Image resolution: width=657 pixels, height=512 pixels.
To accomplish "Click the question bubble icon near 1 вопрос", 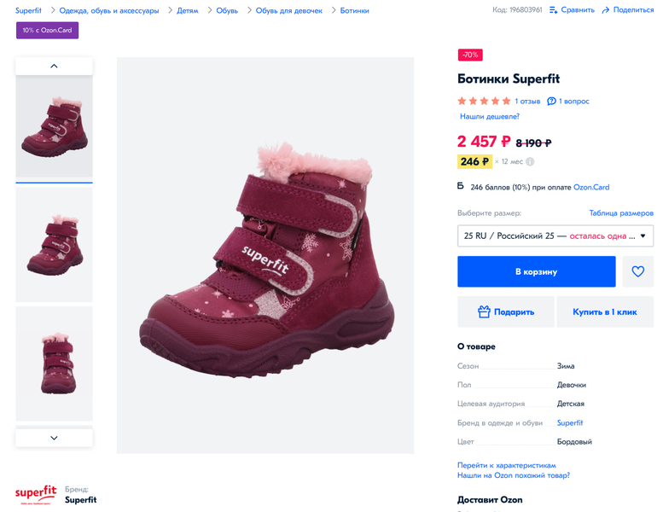I will coord(551,101).
